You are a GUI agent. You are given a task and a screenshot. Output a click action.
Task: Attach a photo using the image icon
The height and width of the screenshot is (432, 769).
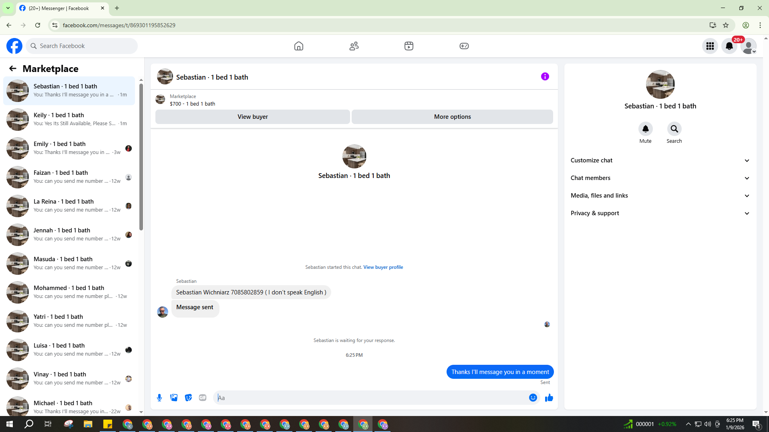coord(174,398)
